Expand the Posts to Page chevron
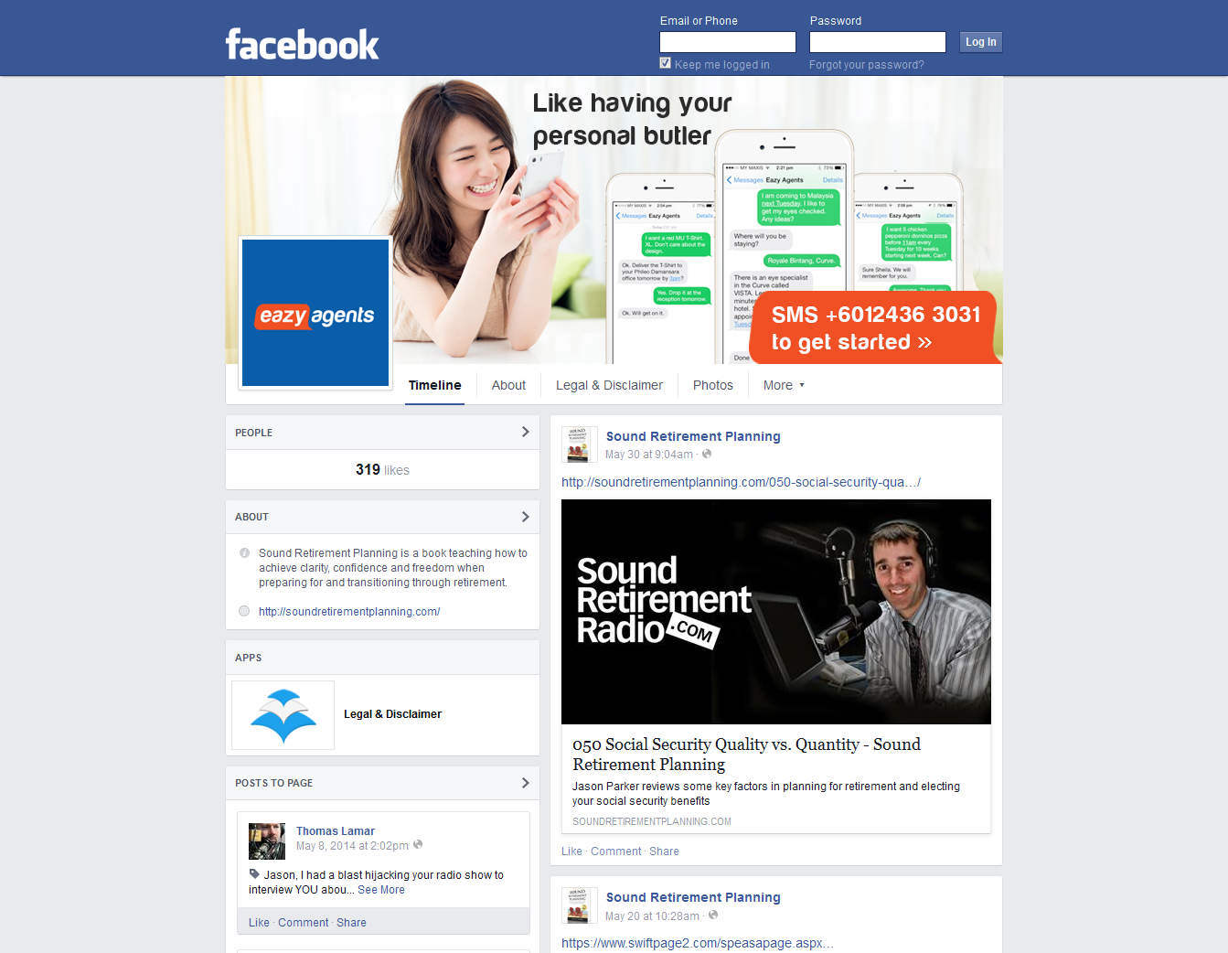This screenshot has width=1228, height=953. click(525, 783)
